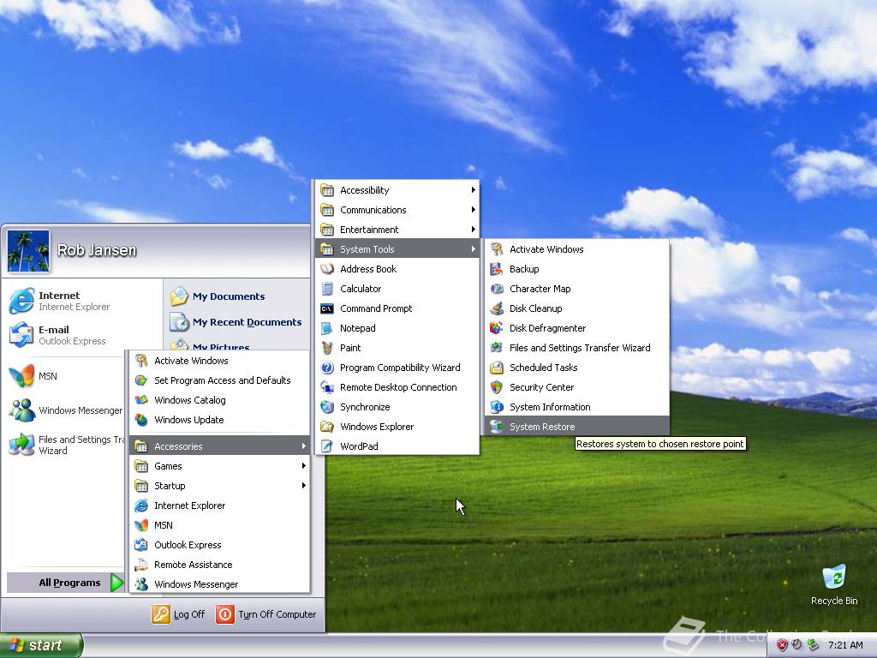Click the Activate Windows keys icon in System Tools
The image size is (877, 658).
pos(496,249)
